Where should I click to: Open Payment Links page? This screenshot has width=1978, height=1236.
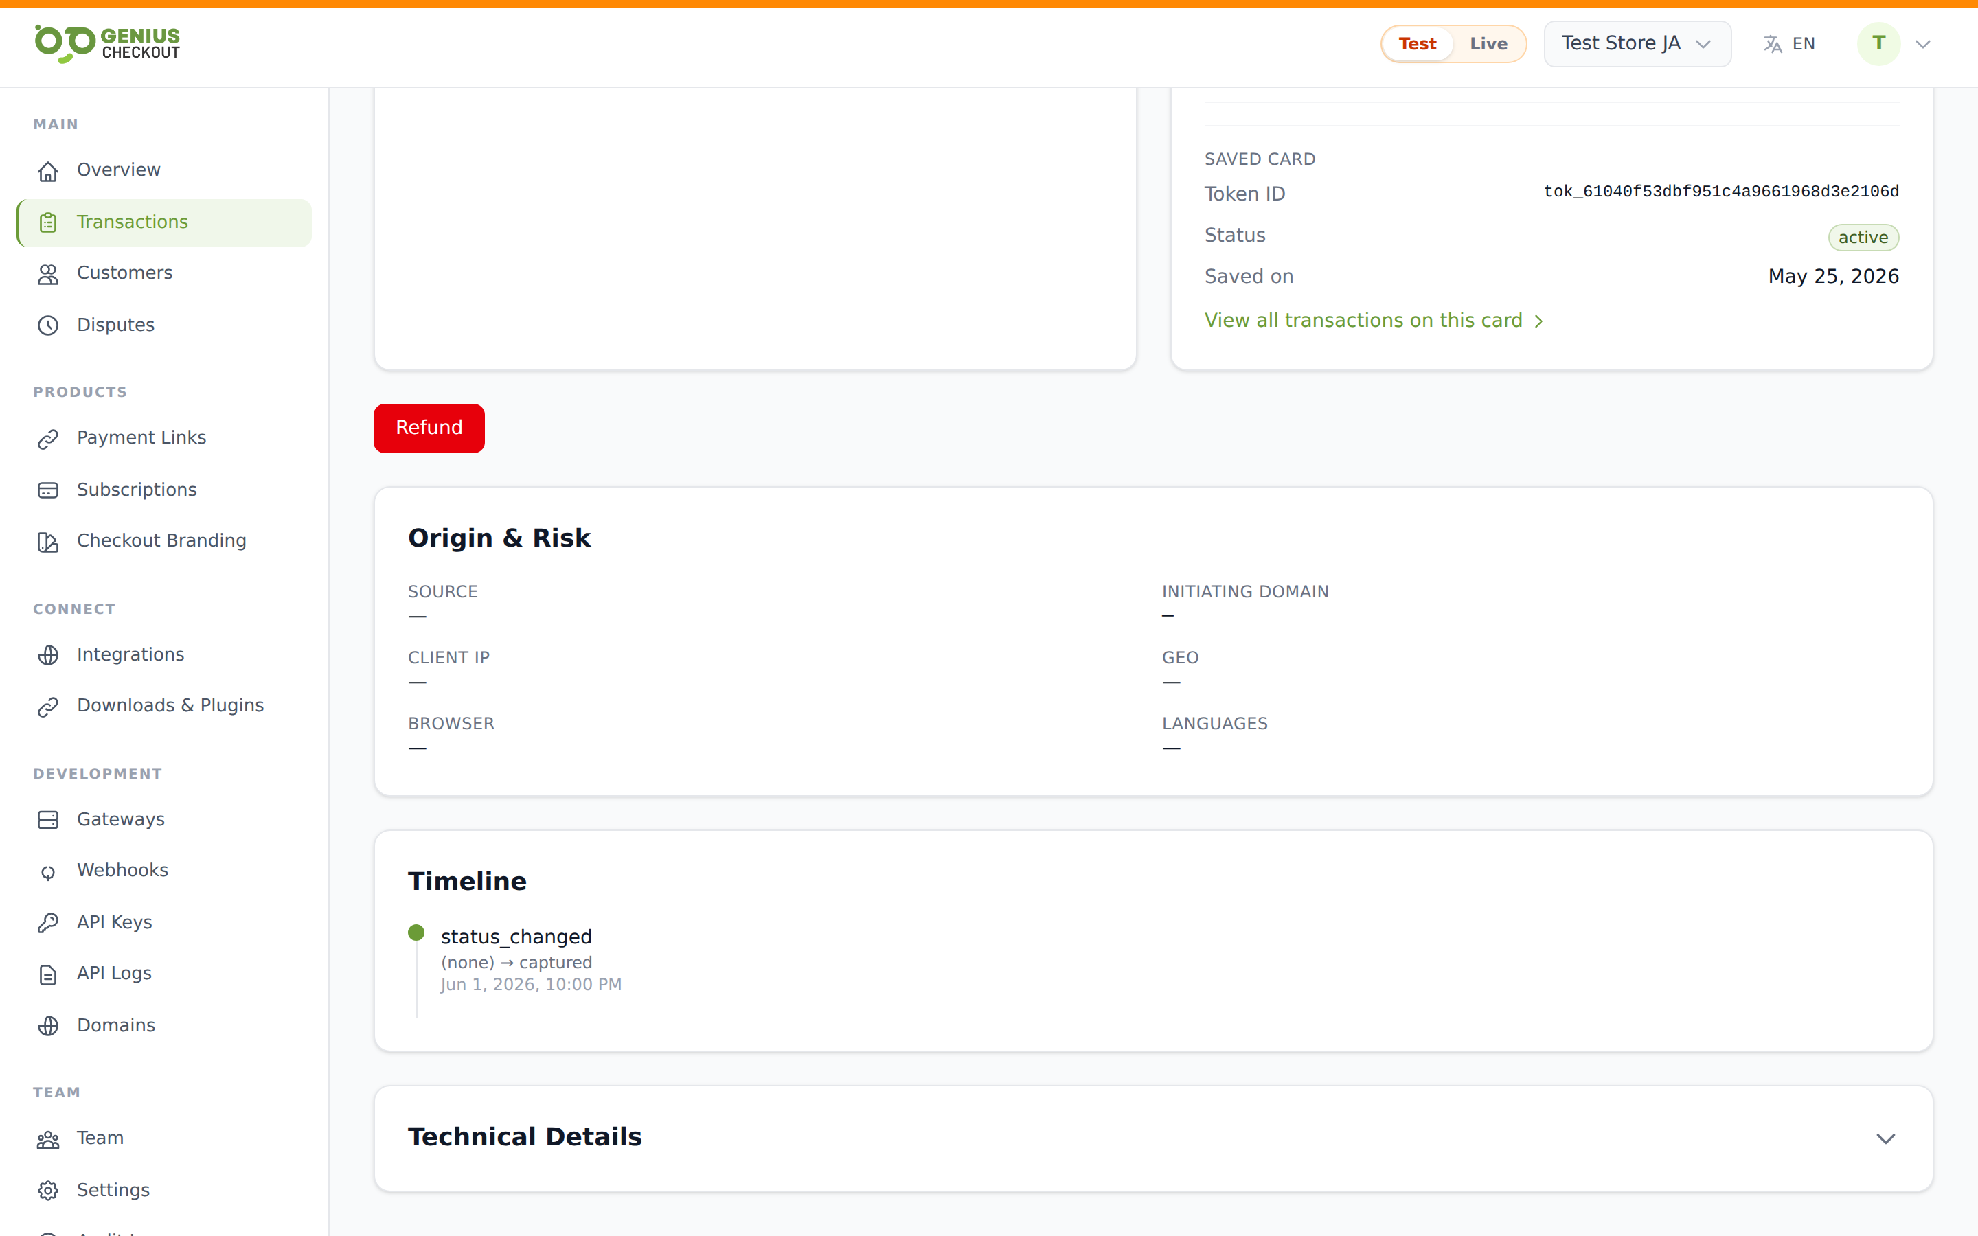tap(164, 438)
